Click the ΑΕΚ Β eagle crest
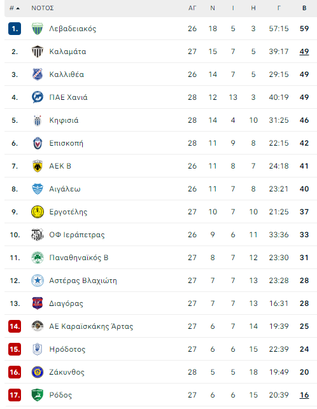The image size is (317, 409). (x=38, y=166)
